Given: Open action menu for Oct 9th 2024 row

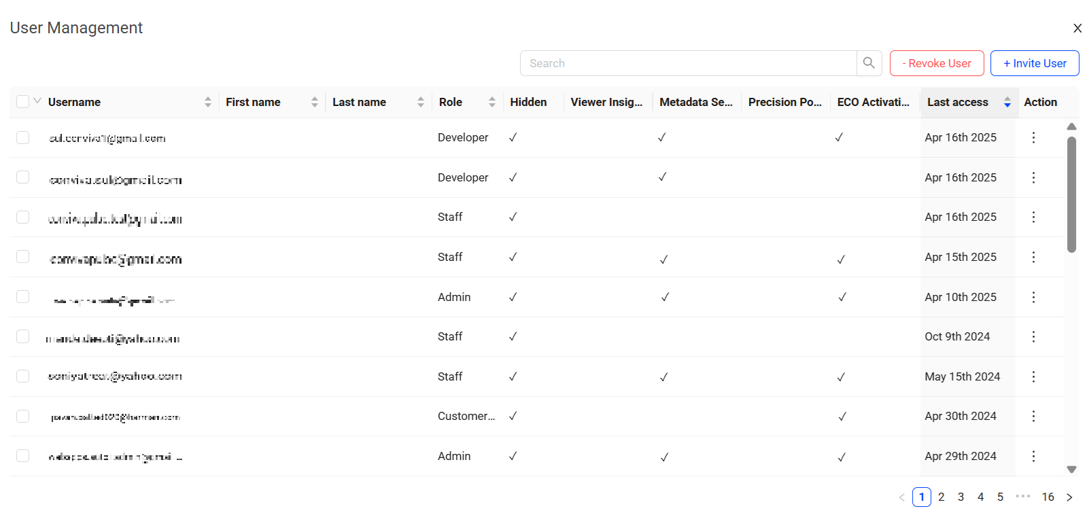Looking at the screenshot, I should tap(1033, 337).
